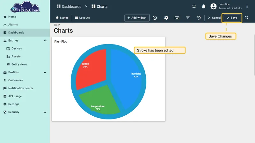Open dashboard States manager
Screen dimensions: 255x143
(62, 18)
